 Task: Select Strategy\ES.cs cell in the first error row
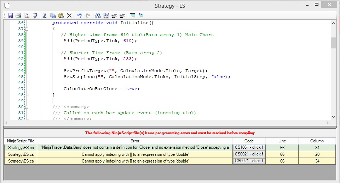[21, 148]
